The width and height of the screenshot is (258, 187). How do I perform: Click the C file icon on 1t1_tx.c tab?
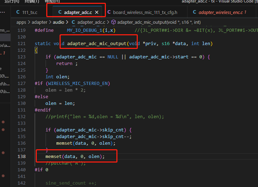coord(18,12)
